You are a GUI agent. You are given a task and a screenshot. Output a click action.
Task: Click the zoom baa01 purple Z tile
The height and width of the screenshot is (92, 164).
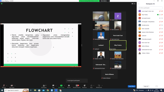[x=118, y=16]
